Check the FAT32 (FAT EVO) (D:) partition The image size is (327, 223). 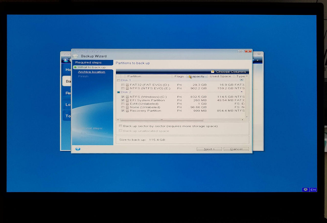123,85
